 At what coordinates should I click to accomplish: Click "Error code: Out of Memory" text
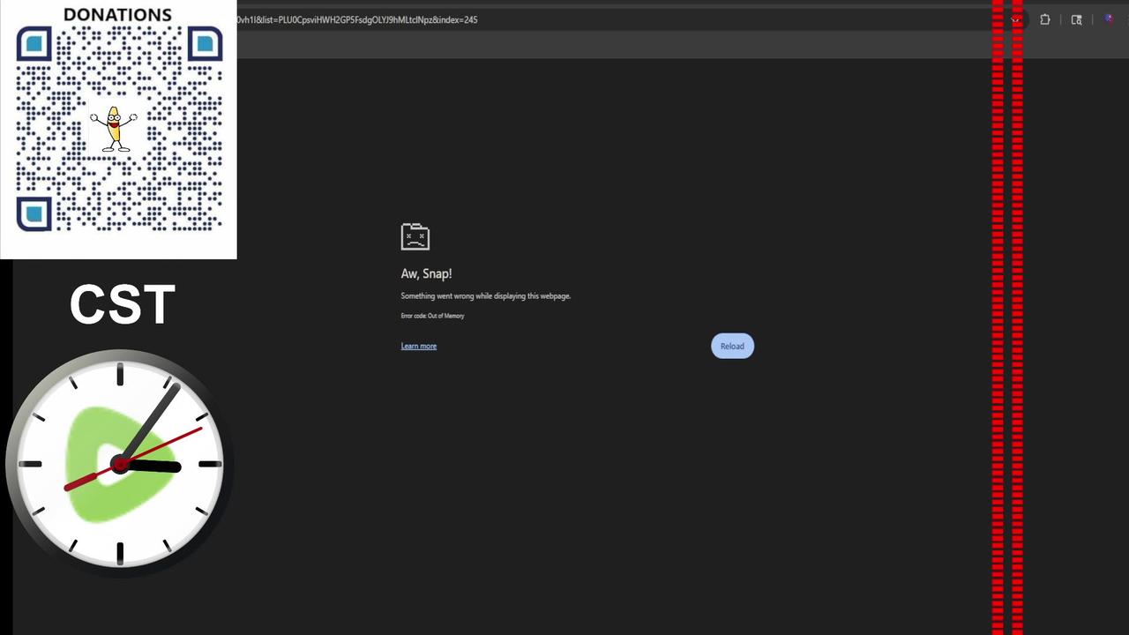pyautogui.click(x=432, y=316)
